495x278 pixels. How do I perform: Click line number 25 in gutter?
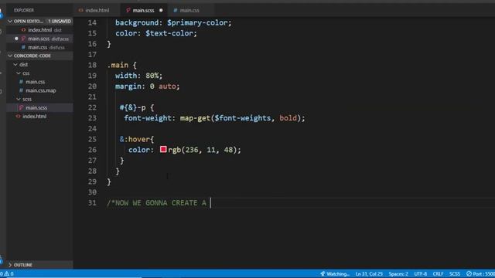pyautogui.click(x=92, y=139)
